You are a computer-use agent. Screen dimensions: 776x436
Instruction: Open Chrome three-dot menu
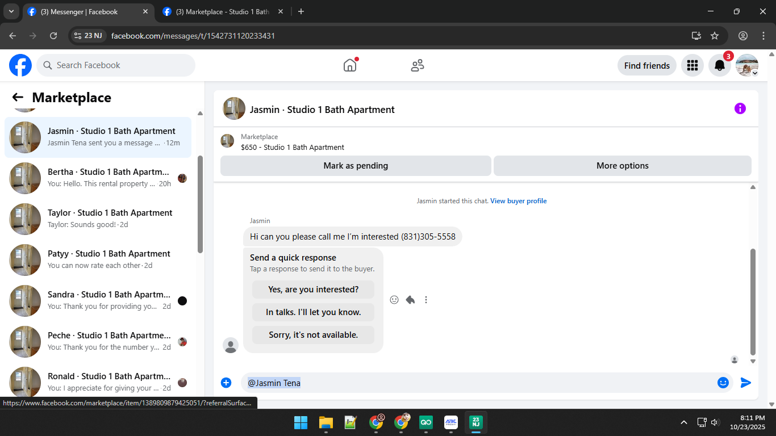764,36
